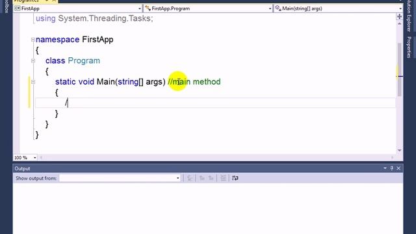Viewport: 416px width, 234px height.
Task: Click the Clear All icon in the Output toolbar
Action: (223, 178)
